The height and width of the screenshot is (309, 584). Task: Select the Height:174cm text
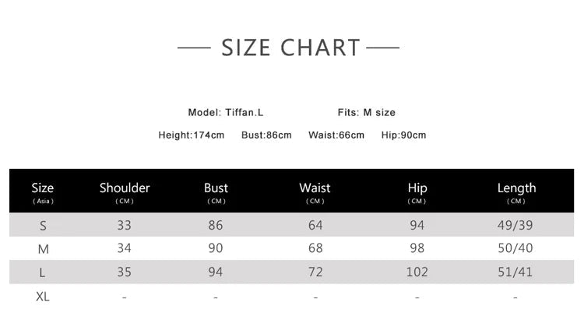(x=192, y=135)
